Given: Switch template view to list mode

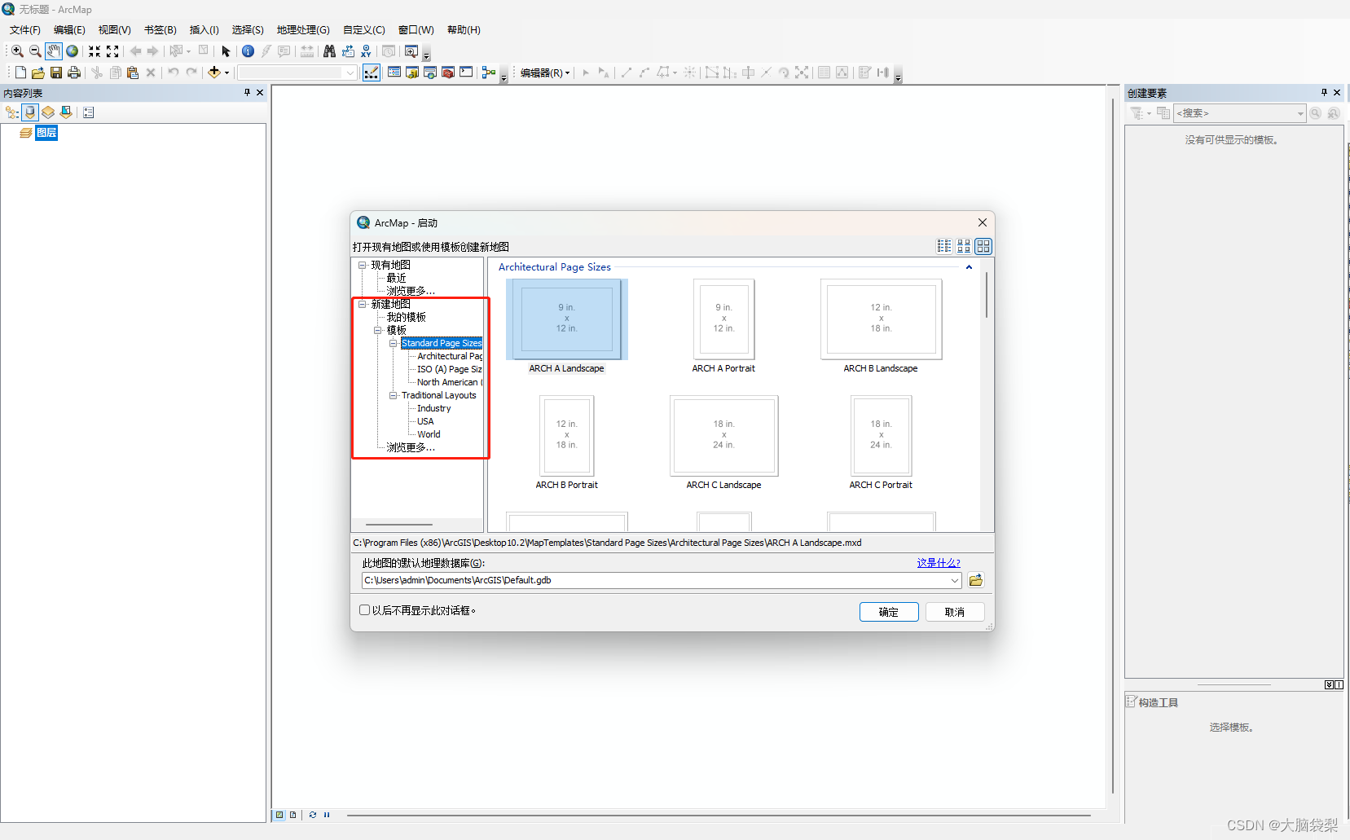Looking at the screenshot, I should pyautogui.click(x=944, y=246).
